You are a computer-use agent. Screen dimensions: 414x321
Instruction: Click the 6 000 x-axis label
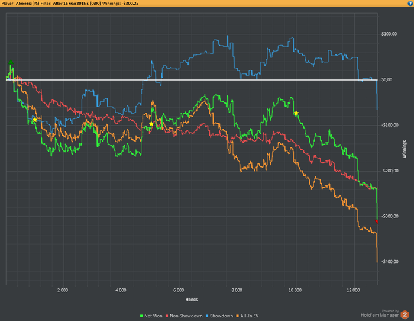click(x=179, y=290)
